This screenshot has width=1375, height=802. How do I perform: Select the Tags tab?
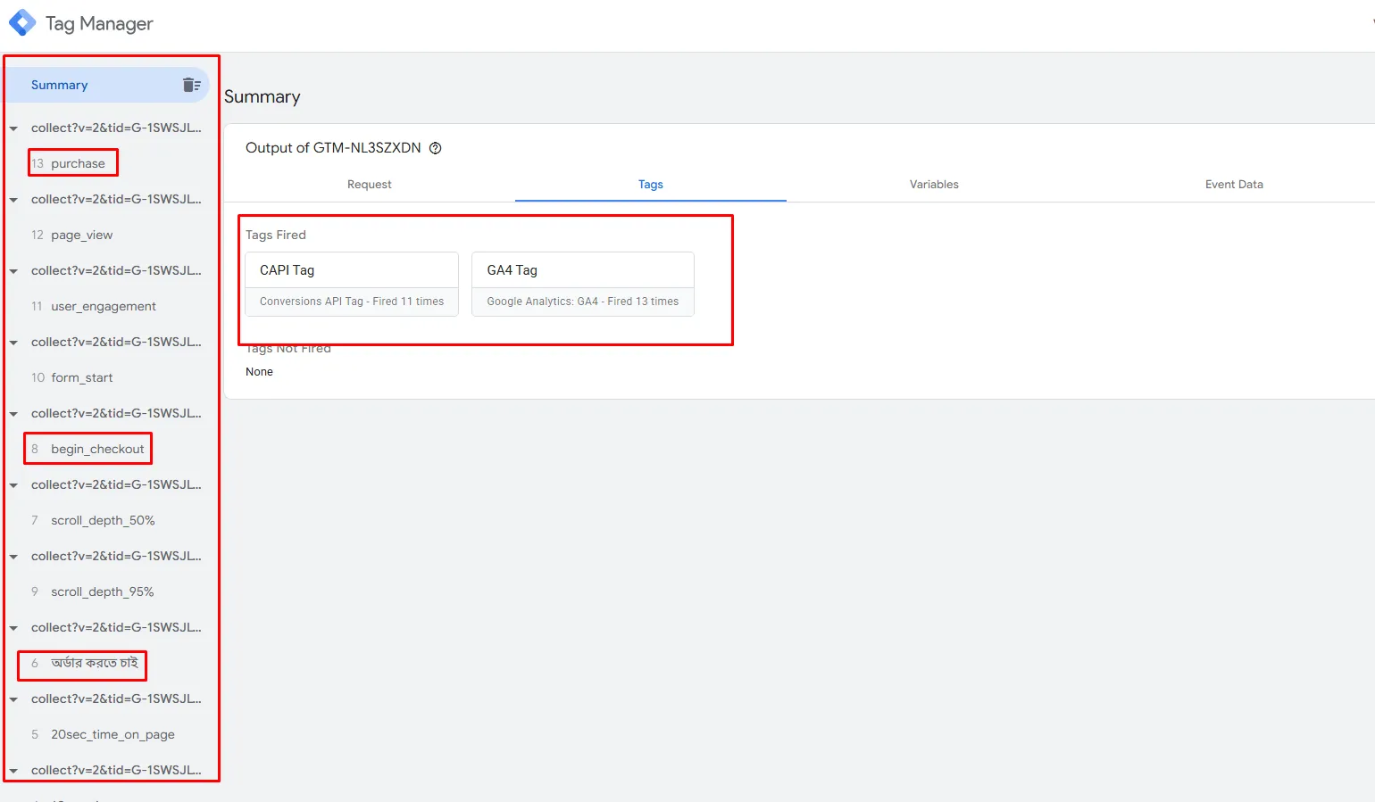tap(650, 185)
